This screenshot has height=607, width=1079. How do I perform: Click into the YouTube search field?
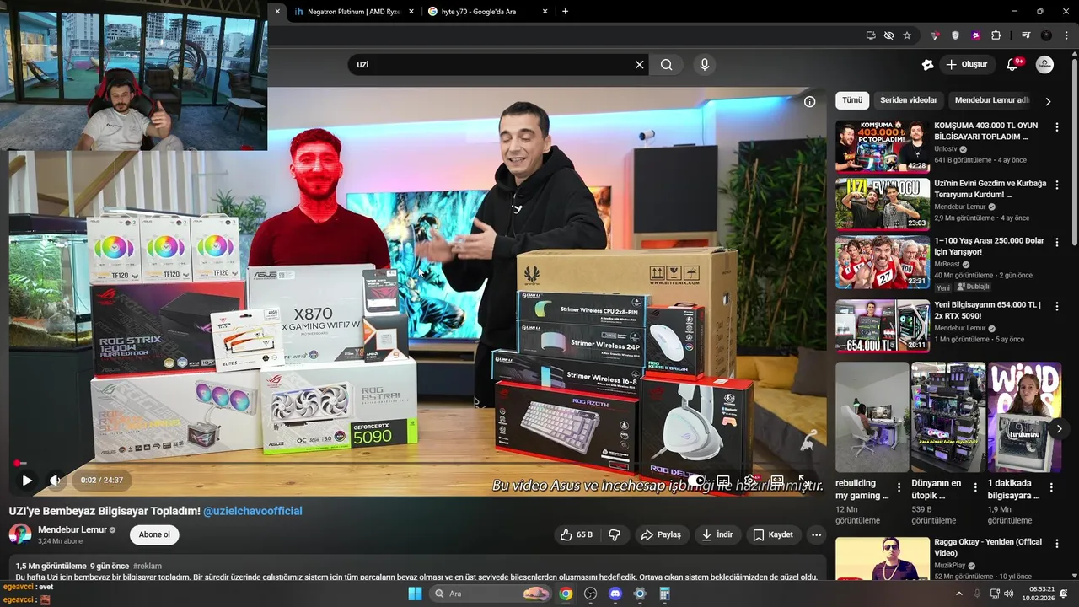point(493,64)
